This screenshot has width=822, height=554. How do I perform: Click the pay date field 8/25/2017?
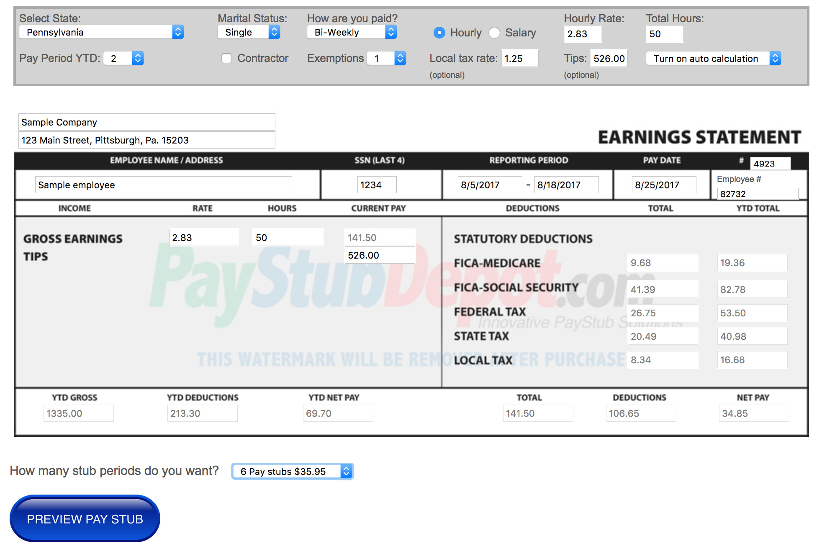click(664, 185)
